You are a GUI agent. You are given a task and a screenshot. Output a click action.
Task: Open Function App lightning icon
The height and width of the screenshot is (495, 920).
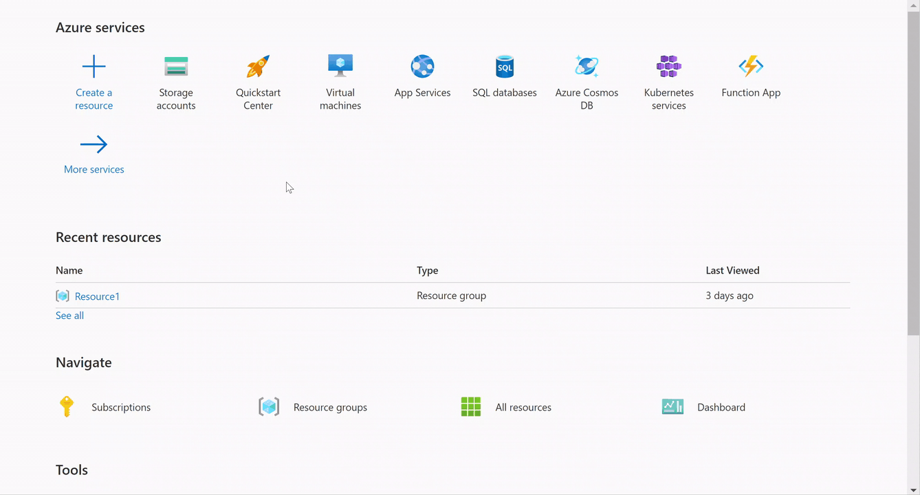(x=751, y=67)
